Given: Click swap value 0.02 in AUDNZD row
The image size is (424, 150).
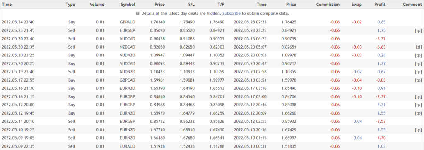Looking at the screenshot, I should click(358, 72).
